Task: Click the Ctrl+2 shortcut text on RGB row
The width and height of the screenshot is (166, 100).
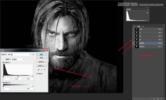Action: (160, 29)
